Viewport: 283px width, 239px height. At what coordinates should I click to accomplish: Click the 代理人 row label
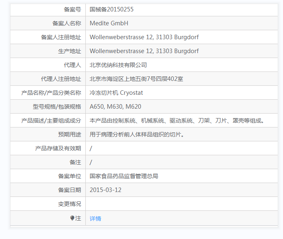[72, 65]
